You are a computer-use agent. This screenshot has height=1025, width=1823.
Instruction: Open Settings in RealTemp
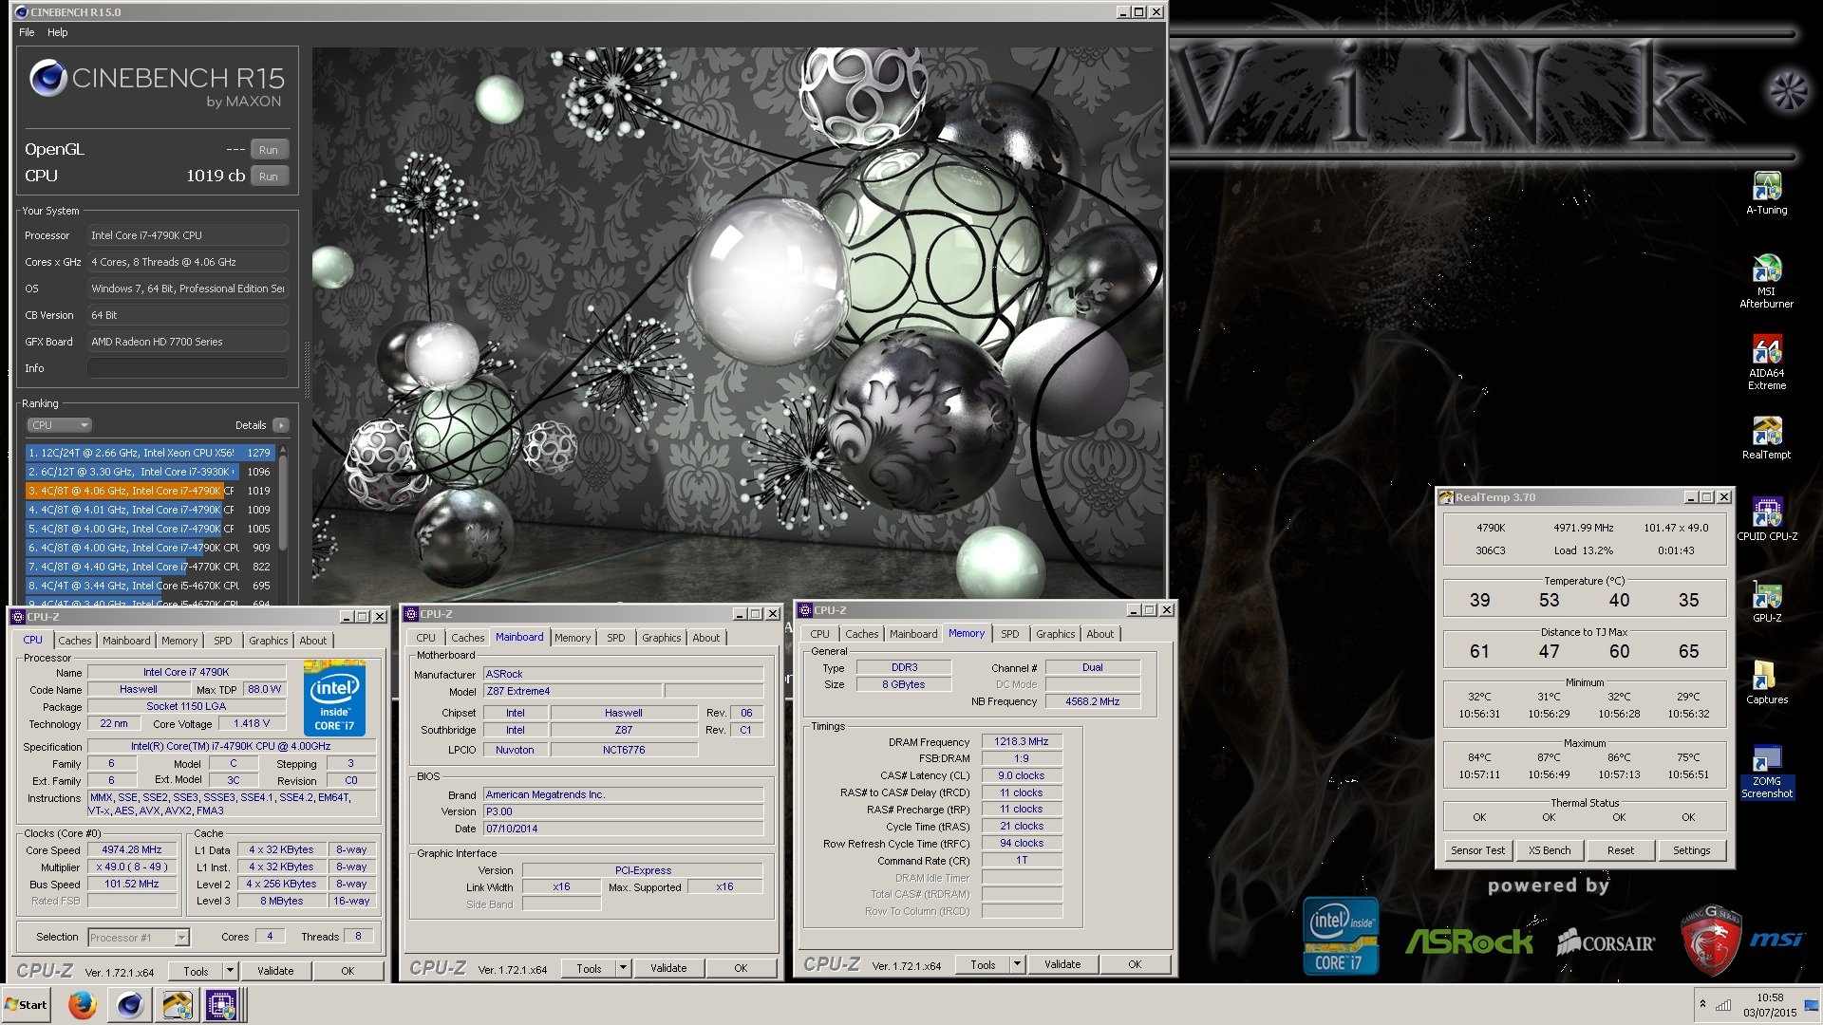[1691, 850]
